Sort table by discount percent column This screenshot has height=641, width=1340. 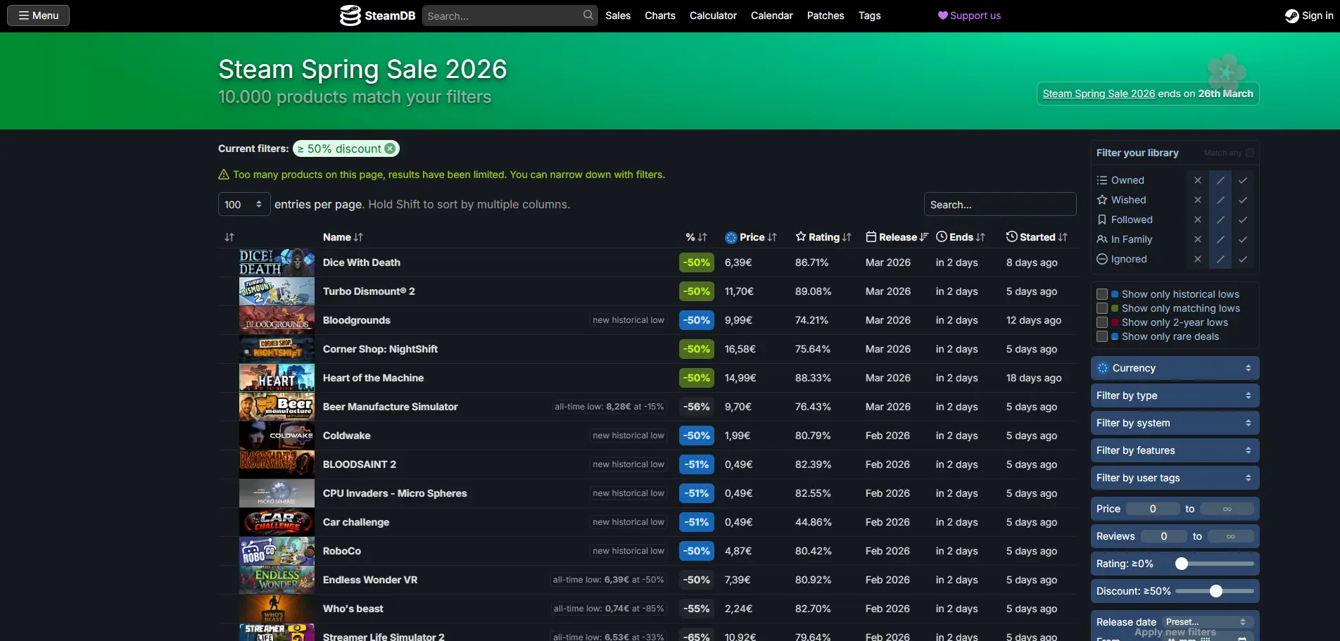[696, 237]
